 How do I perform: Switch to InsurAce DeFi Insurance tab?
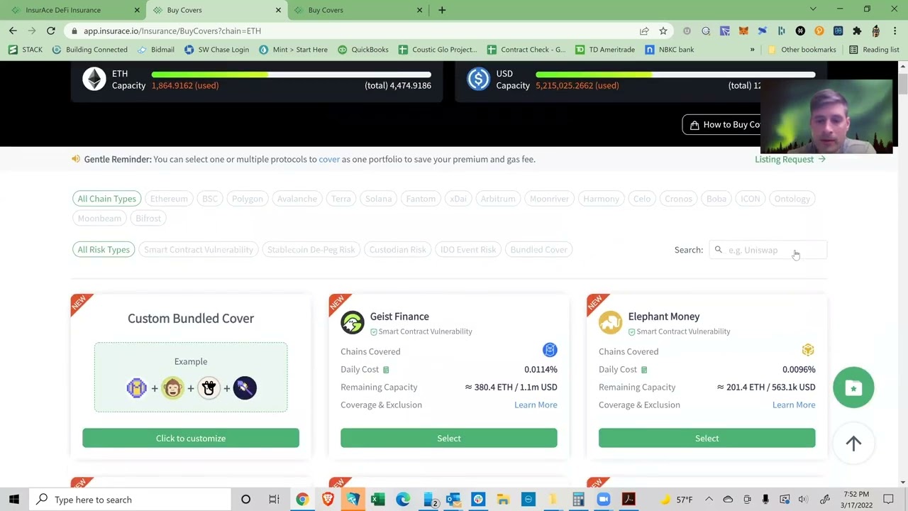pyautogui.click(x=73, y=10)
